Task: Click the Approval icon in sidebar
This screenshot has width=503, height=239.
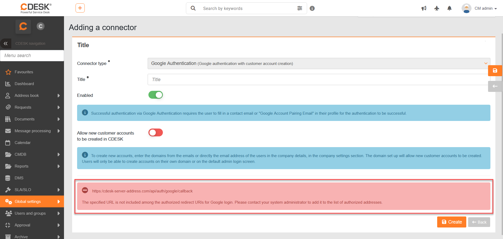Action: pyautogui.click(x=8, y=225)
